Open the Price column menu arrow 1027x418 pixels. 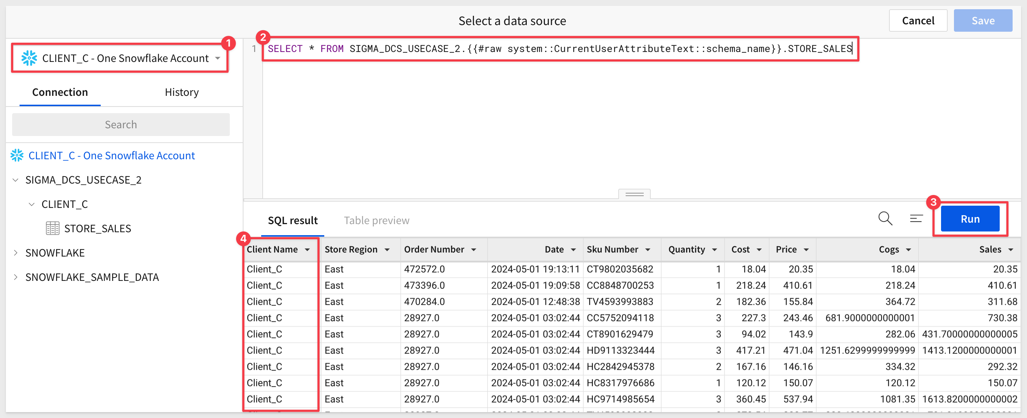tap(806, 250)
